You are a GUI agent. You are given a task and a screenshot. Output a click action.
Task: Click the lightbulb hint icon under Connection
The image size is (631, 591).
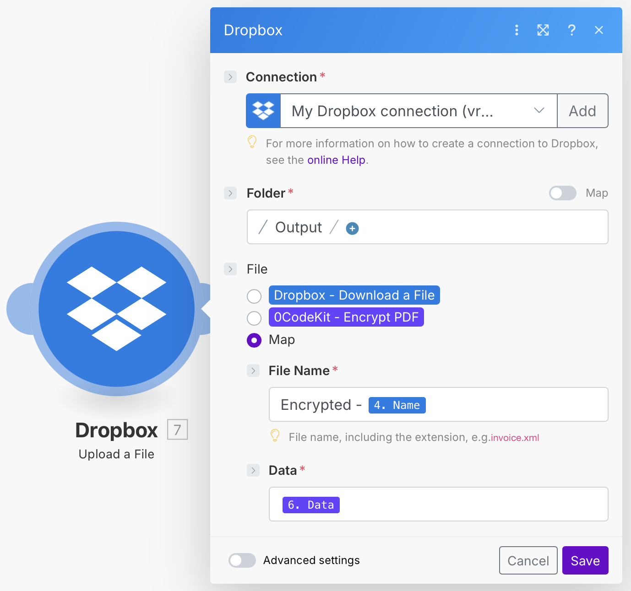252,142
